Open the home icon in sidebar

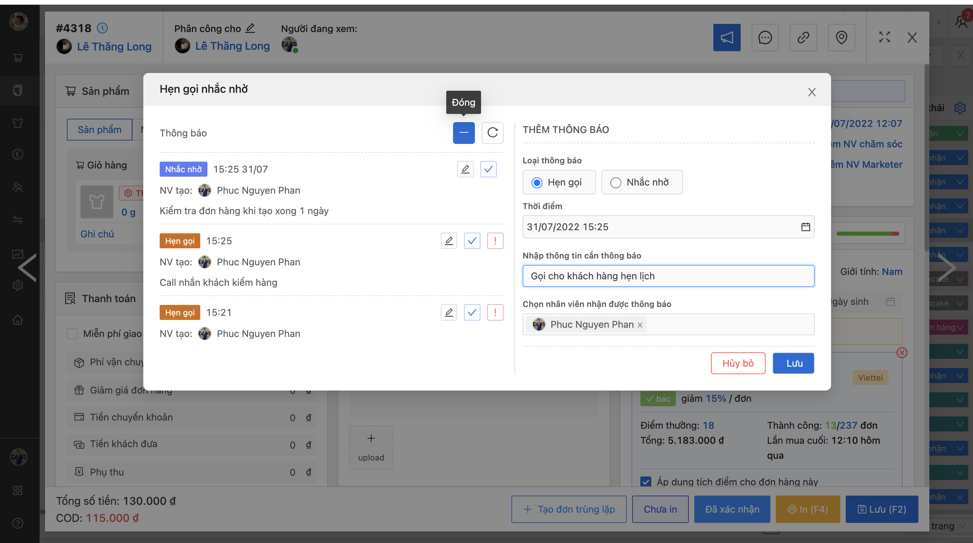18,320
